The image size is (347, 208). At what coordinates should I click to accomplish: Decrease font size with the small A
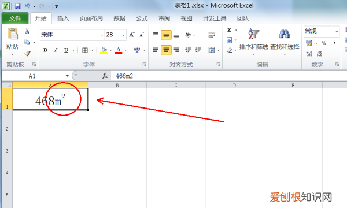click(142, 35)
